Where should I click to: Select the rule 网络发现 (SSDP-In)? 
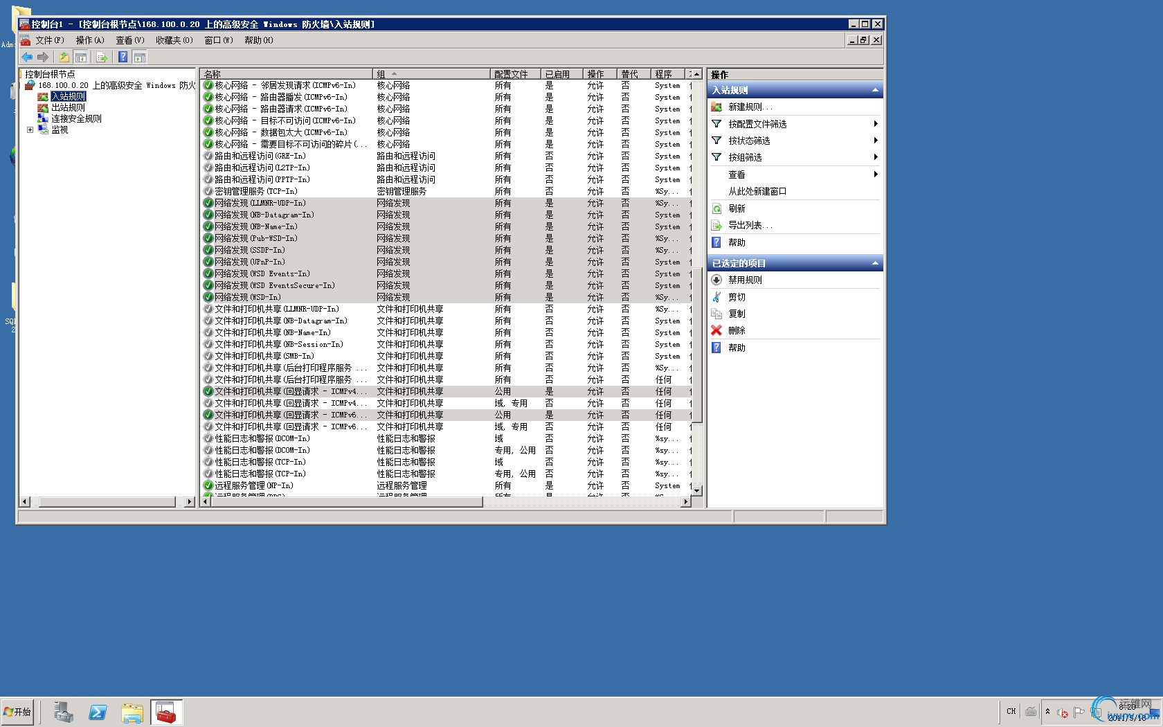(x=447, y=250)
